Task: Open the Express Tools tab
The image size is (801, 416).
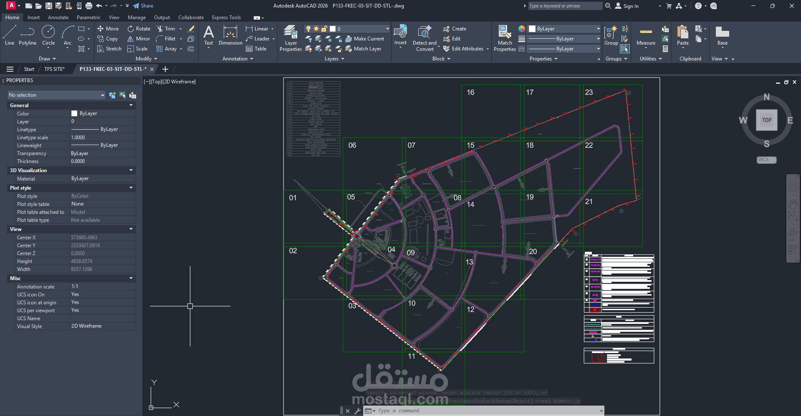Action: (x=226, y=18)
